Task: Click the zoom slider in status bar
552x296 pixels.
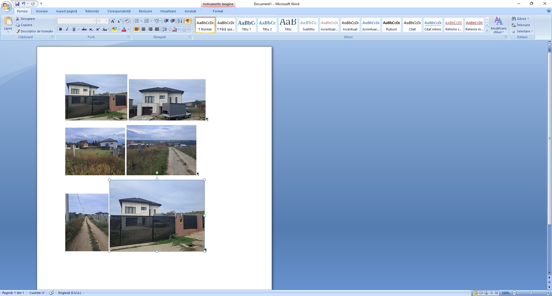Action: [531, 293]
